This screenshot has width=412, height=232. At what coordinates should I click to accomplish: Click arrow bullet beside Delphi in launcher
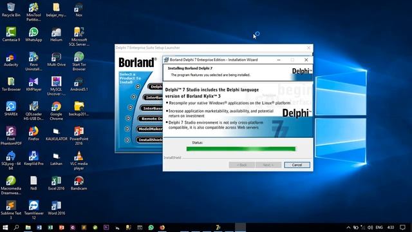pyautogui.click(x=138, y=86)
